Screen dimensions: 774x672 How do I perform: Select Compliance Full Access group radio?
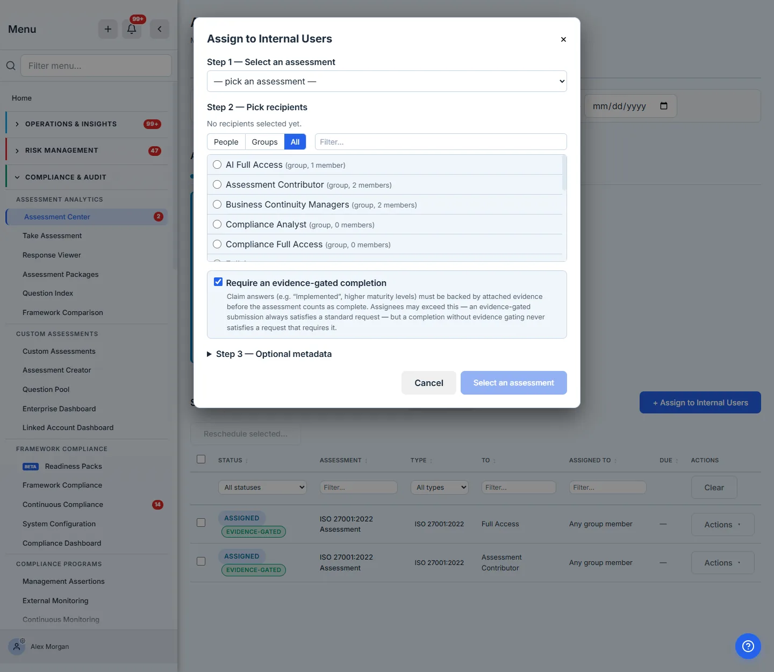coord(217,244)
